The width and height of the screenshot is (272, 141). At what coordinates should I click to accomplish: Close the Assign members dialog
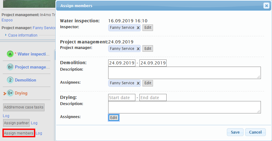tap(266, 6)
